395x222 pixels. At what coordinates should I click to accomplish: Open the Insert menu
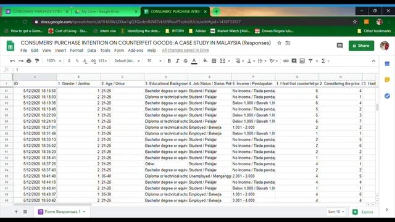point(60,51)
